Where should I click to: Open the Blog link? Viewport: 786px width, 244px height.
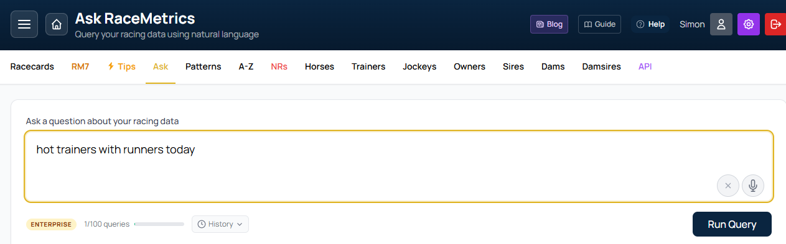click(x=549, y=24)
